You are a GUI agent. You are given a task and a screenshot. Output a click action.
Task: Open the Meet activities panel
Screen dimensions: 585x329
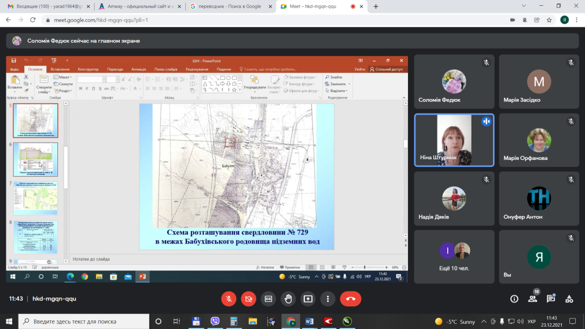(569, 299)
